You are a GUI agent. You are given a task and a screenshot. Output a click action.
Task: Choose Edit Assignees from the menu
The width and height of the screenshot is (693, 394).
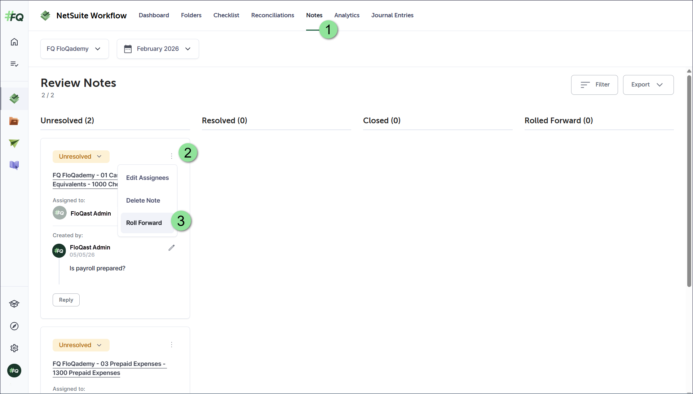pyautogui.click(x=147, y=178)
